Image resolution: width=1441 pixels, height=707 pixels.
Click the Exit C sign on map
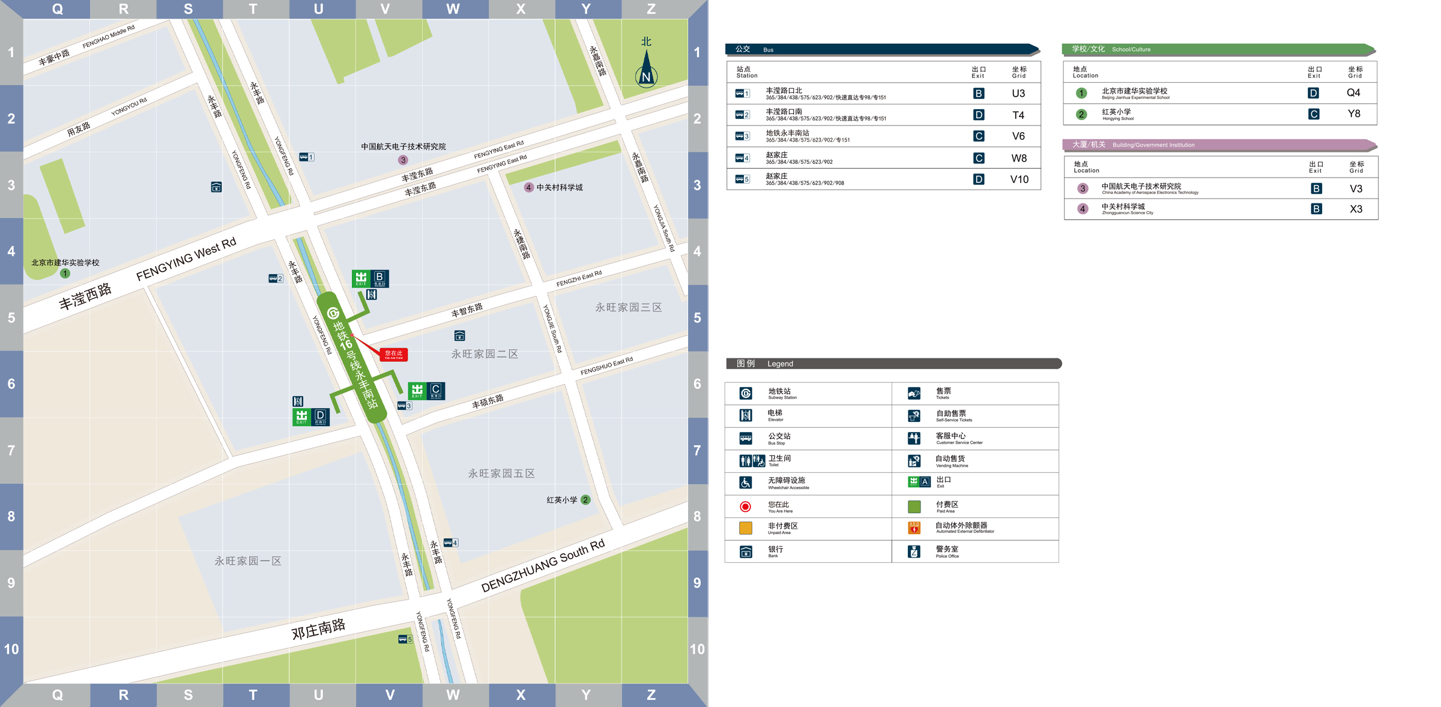click(x=426, y=391)
